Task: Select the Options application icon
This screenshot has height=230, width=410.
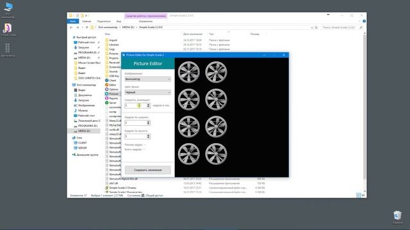Action: point(107,89)
